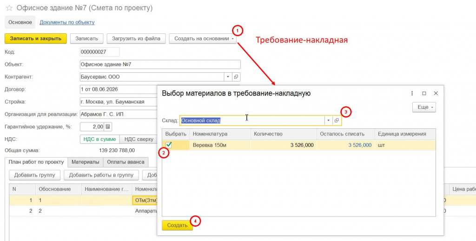Open Документы по объекту link
Viewport: 476px width, 241px height.
tap(67, 22)
